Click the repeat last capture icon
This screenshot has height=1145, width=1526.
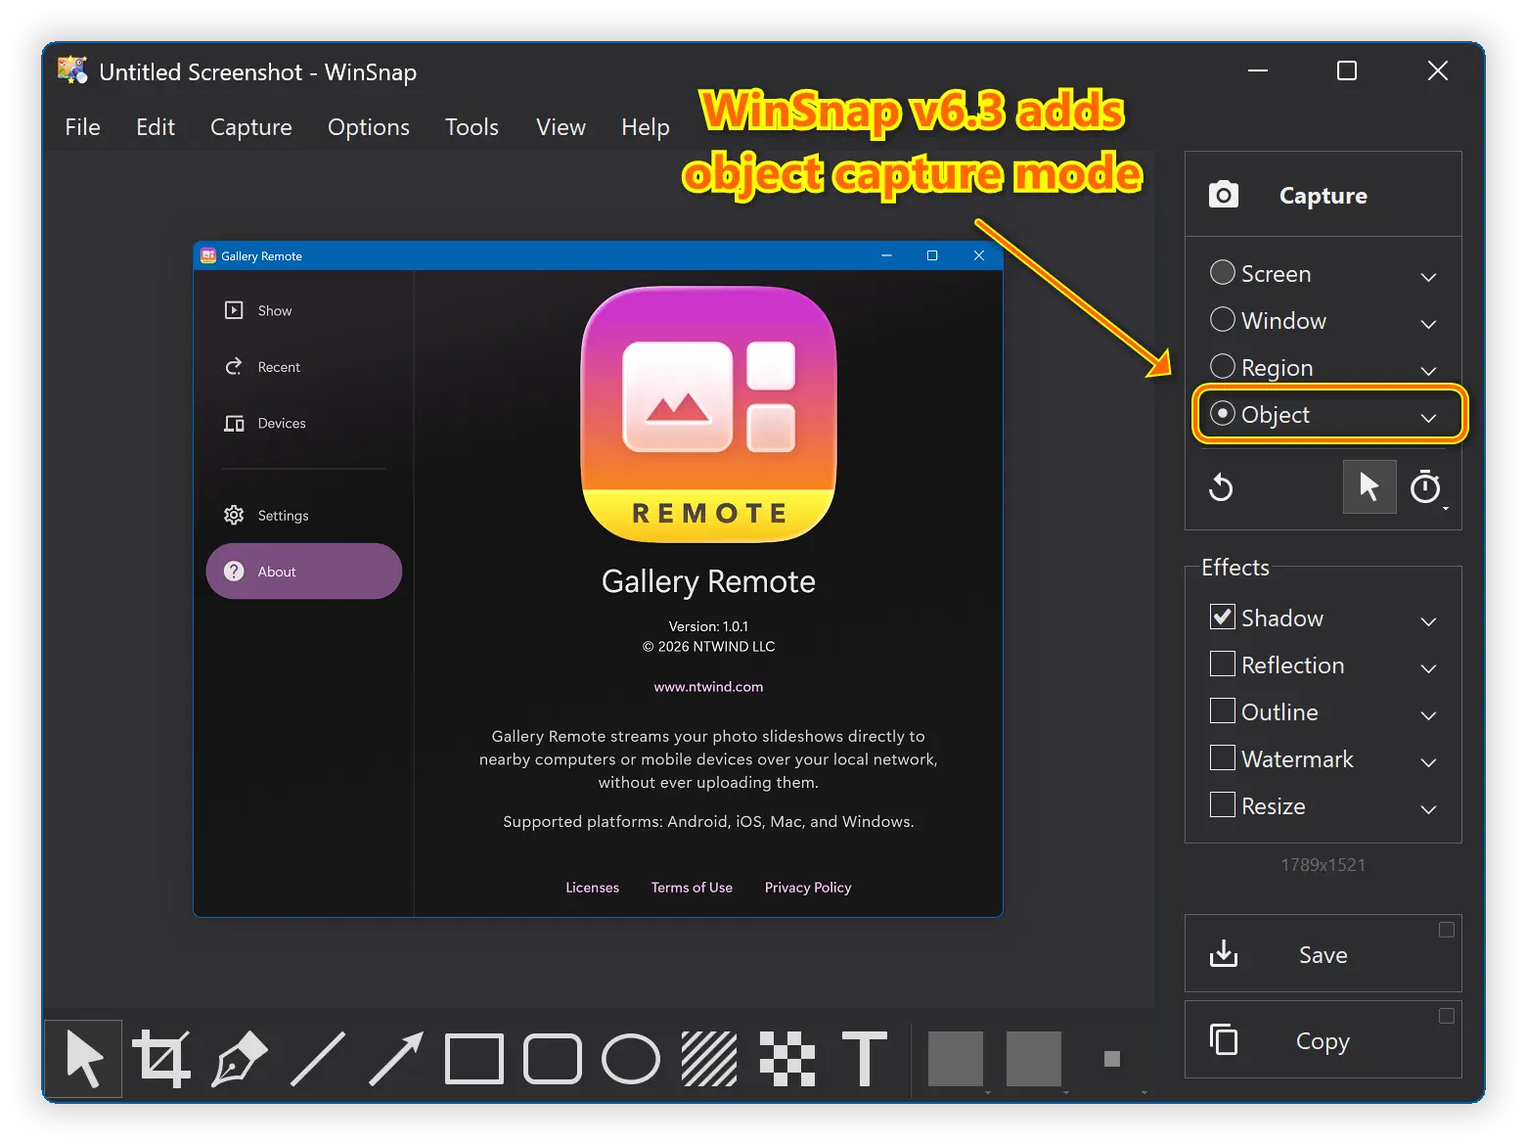[x=1221, y=486]
